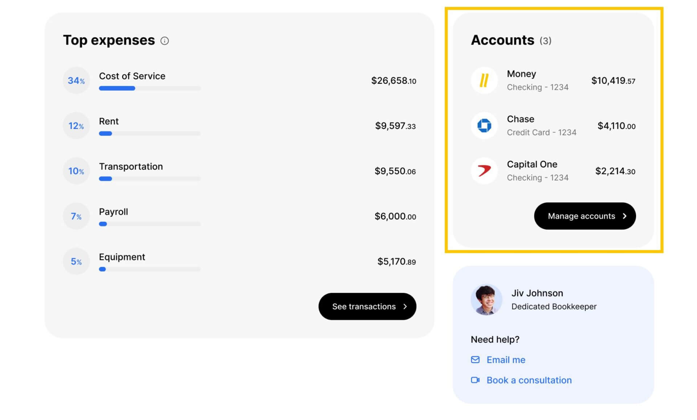
Task: Click the Capital One red logo icon
Action: tap(484, 171)
